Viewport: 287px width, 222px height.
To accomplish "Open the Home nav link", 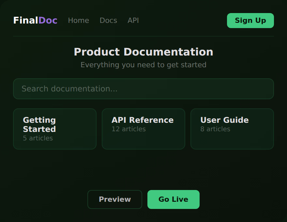I will click(x=79, y=21).
